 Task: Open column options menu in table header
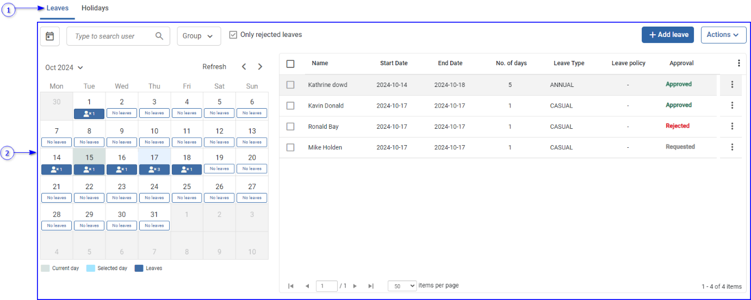[x=738, y=63]
